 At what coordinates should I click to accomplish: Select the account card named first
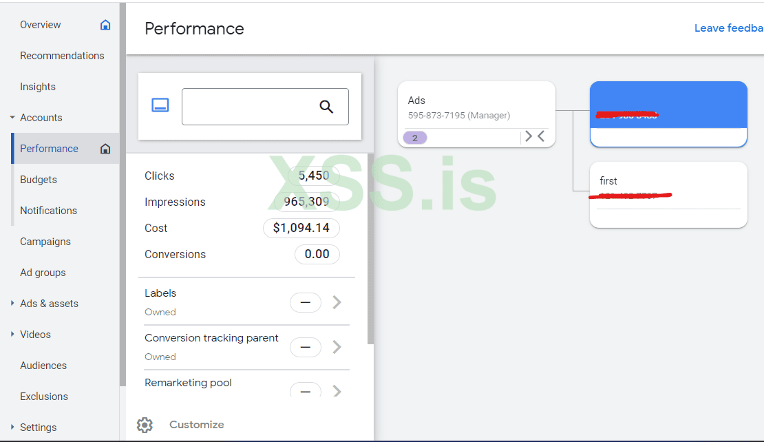pos(668,195)
